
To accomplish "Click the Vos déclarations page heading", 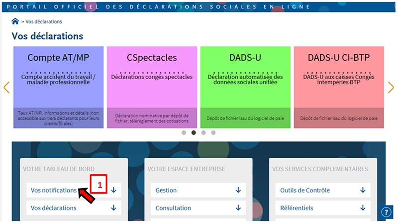I will pyautogui.click(x=47, y=36).
